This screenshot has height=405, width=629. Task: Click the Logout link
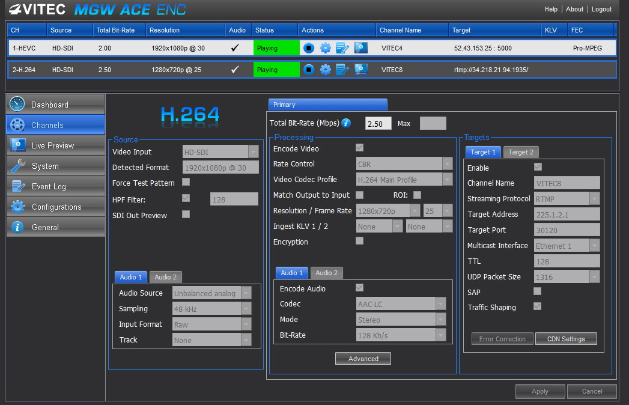coord(601,9)
